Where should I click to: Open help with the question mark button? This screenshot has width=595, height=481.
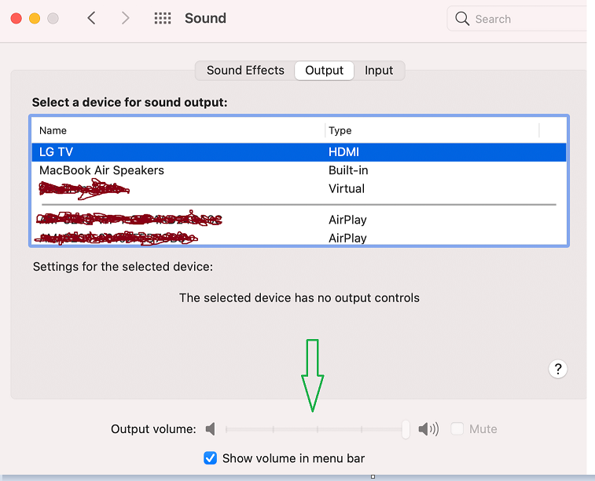558,369
